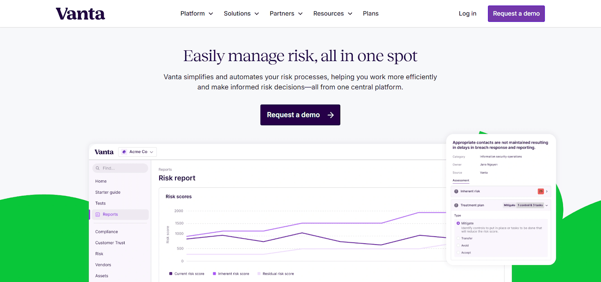This screenshot has width=601, height=282.
Task: Click the step 2 circle beside Treatment plan
Action: (456, 205)
